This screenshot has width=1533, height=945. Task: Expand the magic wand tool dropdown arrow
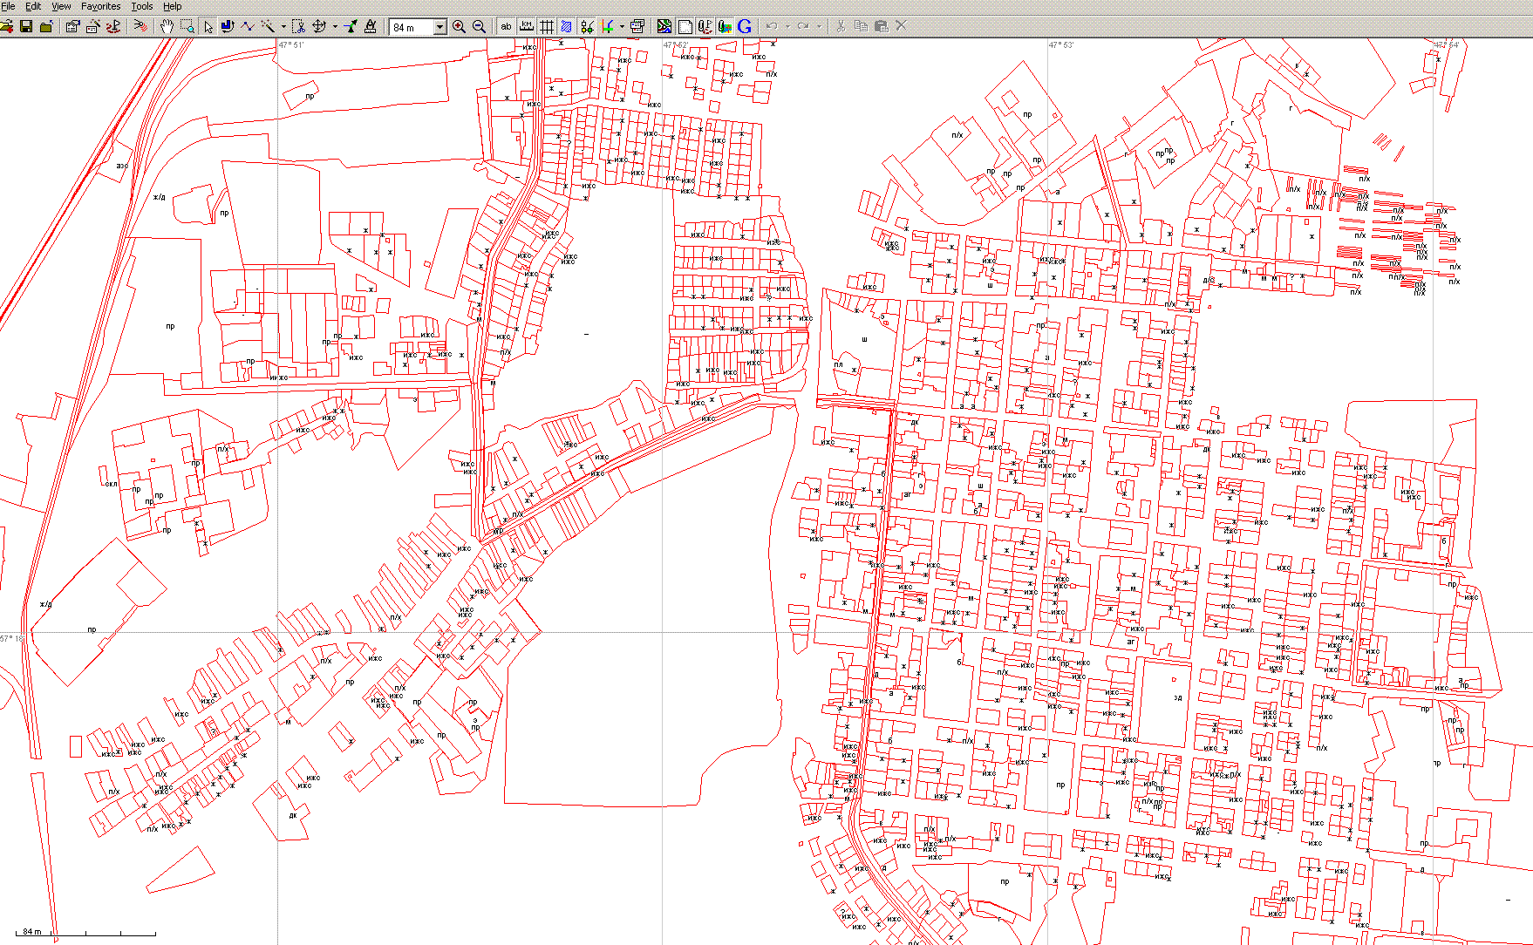pyautogui.click(x=283, y=27)
